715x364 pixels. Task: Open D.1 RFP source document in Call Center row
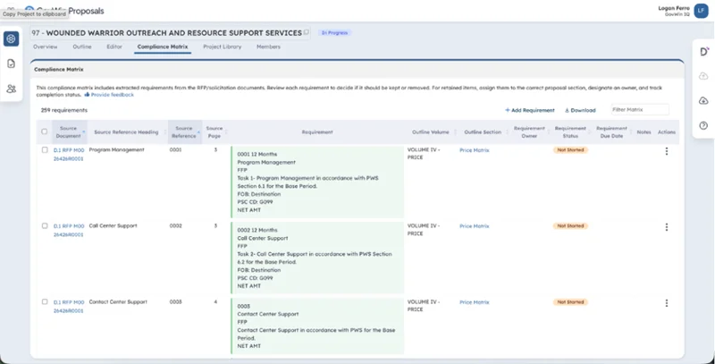69,231
